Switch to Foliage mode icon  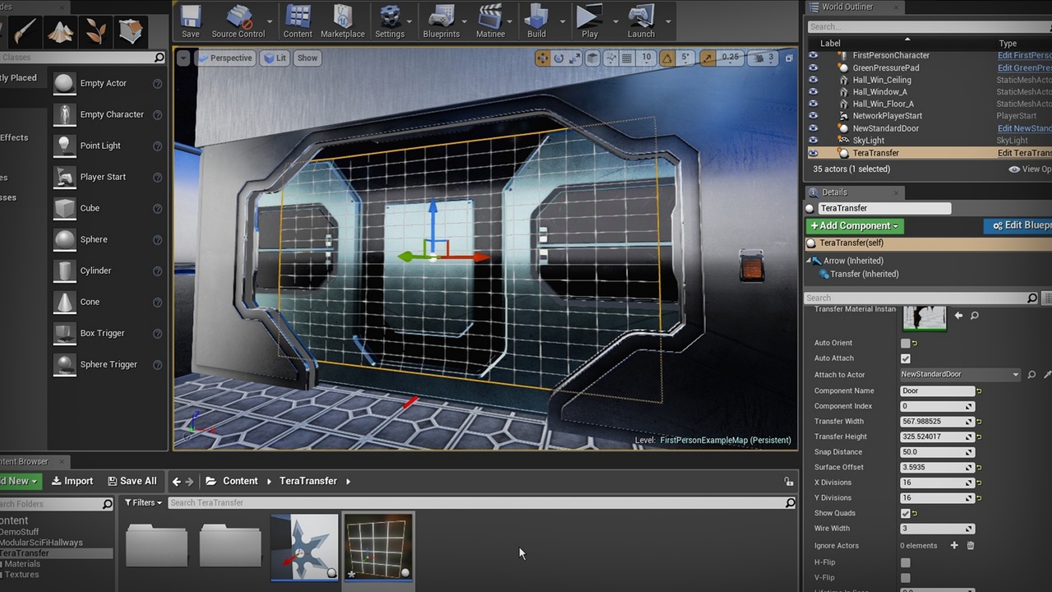click(x=96, y=31)
